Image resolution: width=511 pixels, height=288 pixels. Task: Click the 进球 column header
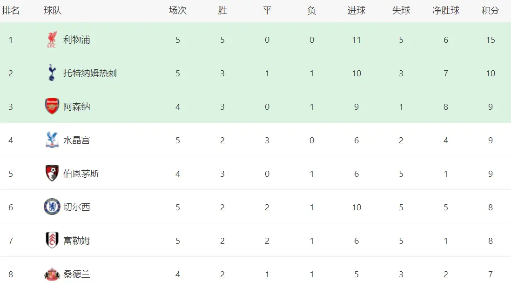pyautogui.click(x=356, y=11)
